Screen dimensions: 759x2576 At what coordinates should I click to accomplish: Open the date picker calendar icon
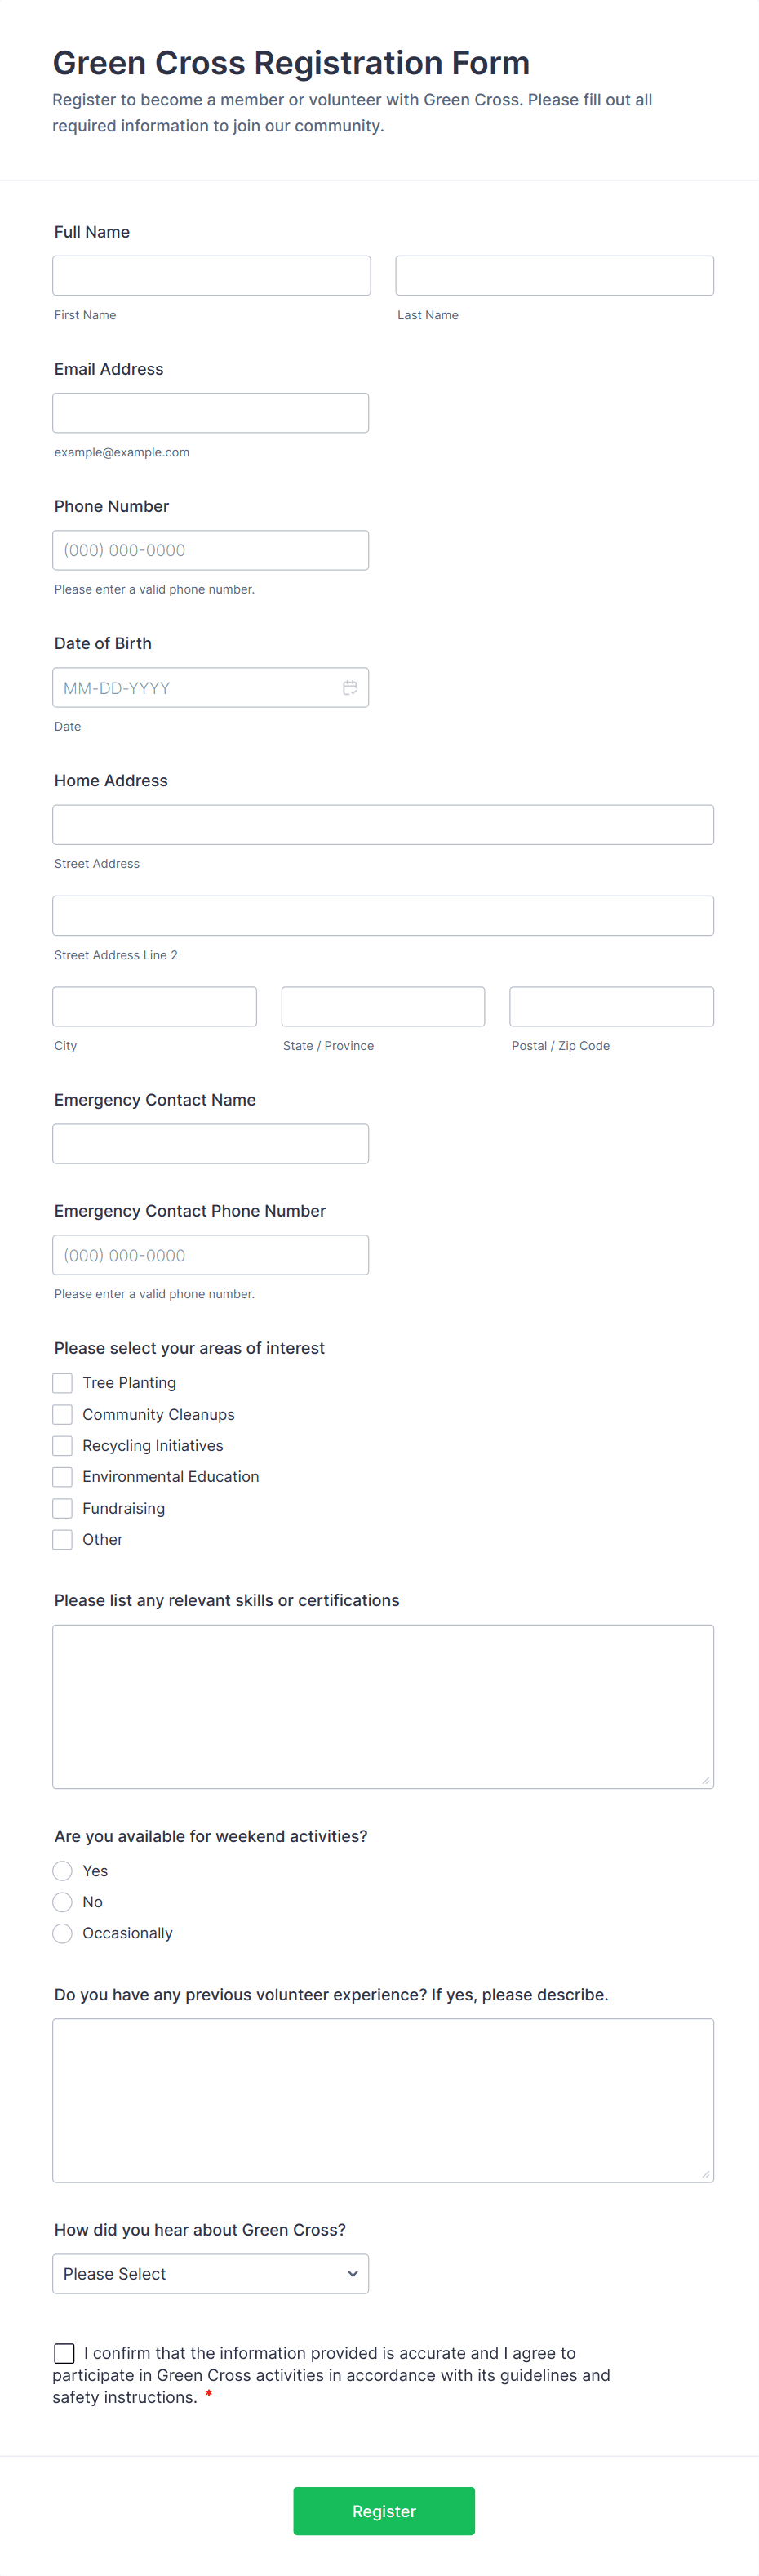[350, 687]
